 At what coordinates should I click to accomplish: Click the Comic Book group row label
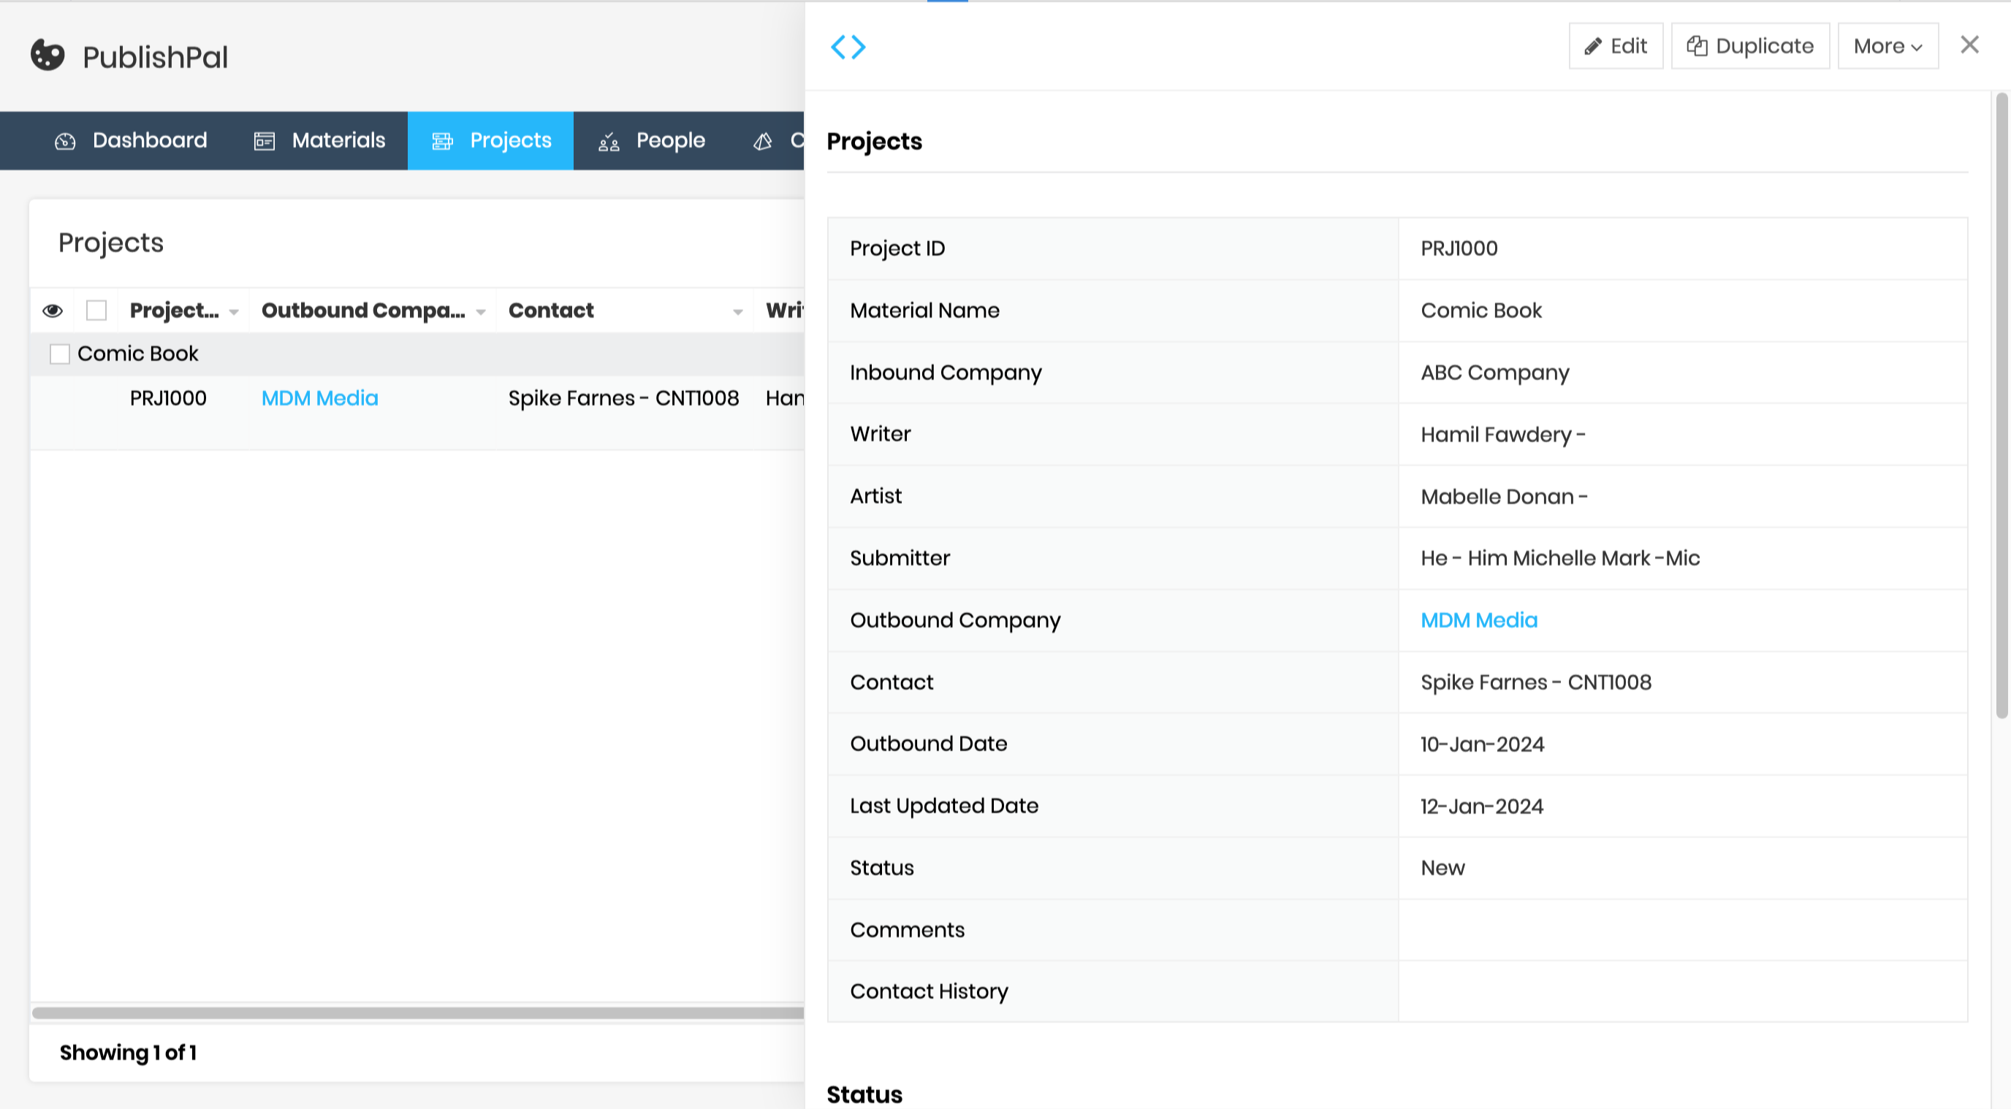pyautogui.click(x=138, y=354)
